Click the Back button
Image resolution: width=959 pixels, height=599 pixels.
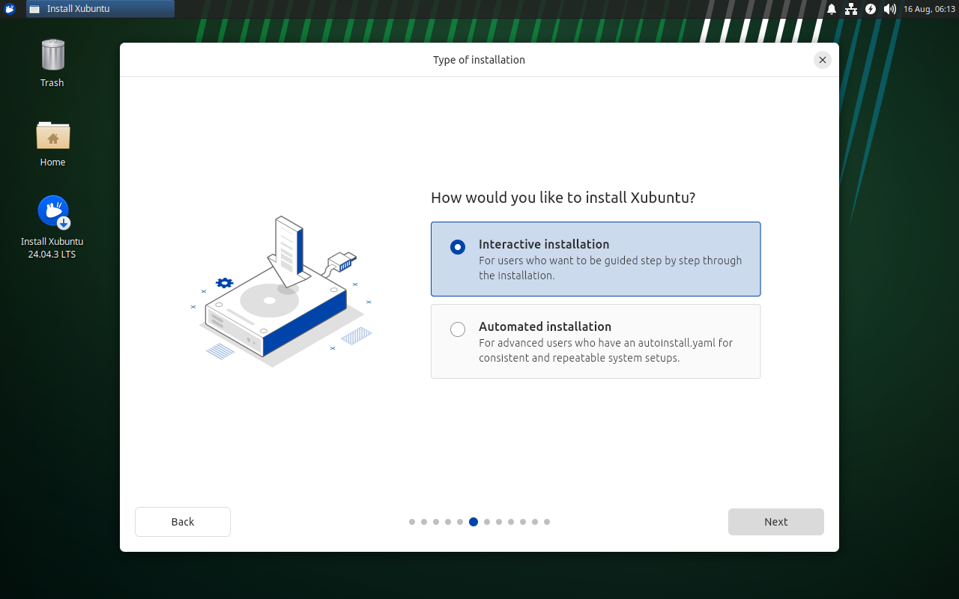(x=183, y=522)
